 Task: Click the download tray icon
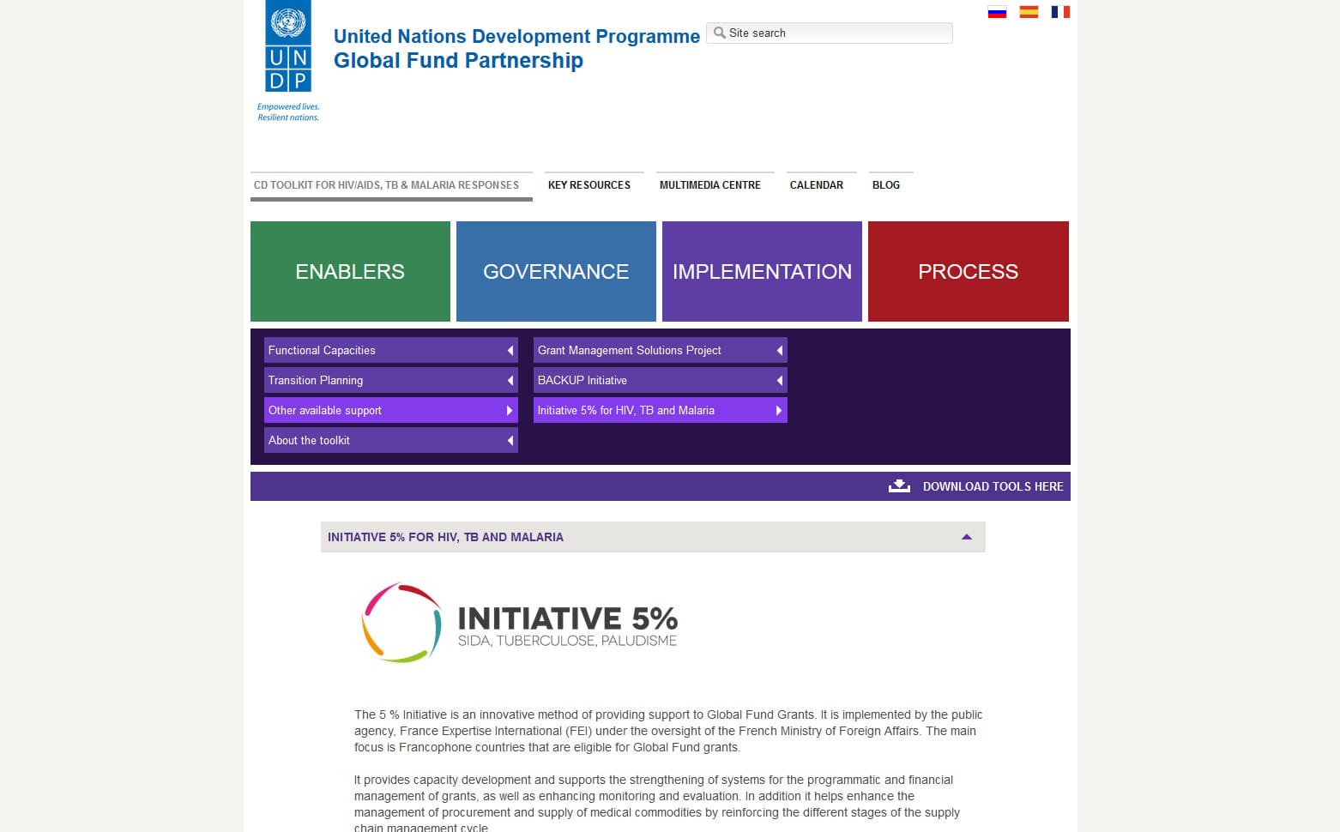899,486
